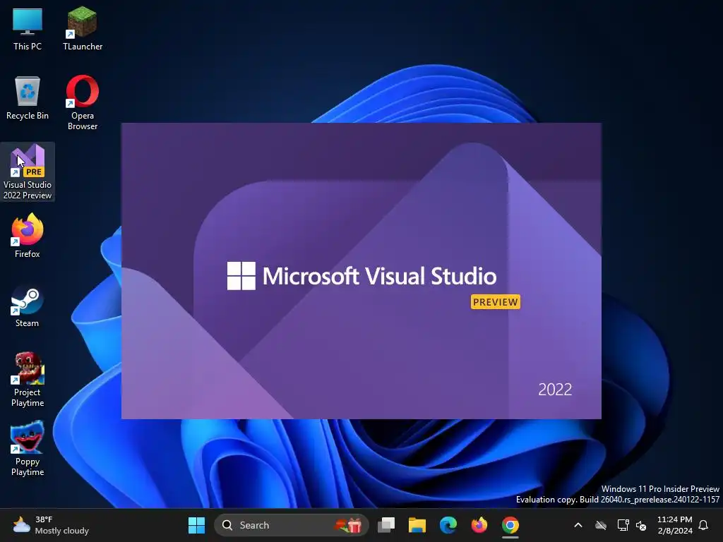
Task: Select the Opera Browser shortcut
Action: pos(83,103)
